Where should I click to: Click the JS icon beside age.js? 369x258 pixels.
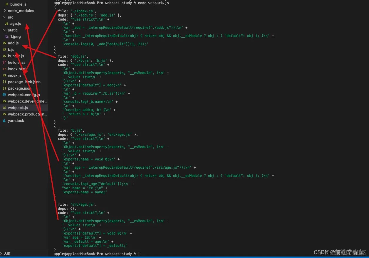point(7,24)
